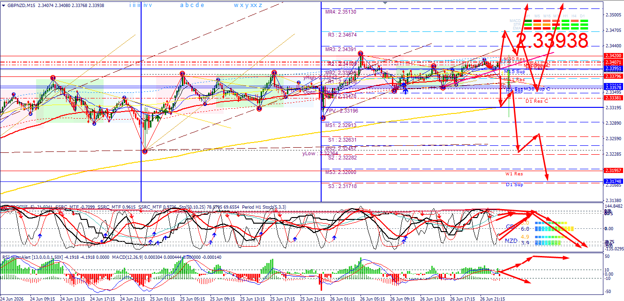Select the S1 : 2.32631 pivot label
This screenshot has width=624, height=301.
343,140
